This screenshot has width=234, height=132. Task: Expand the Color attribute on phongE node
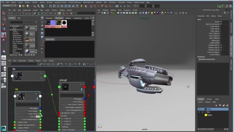point(61,116)
